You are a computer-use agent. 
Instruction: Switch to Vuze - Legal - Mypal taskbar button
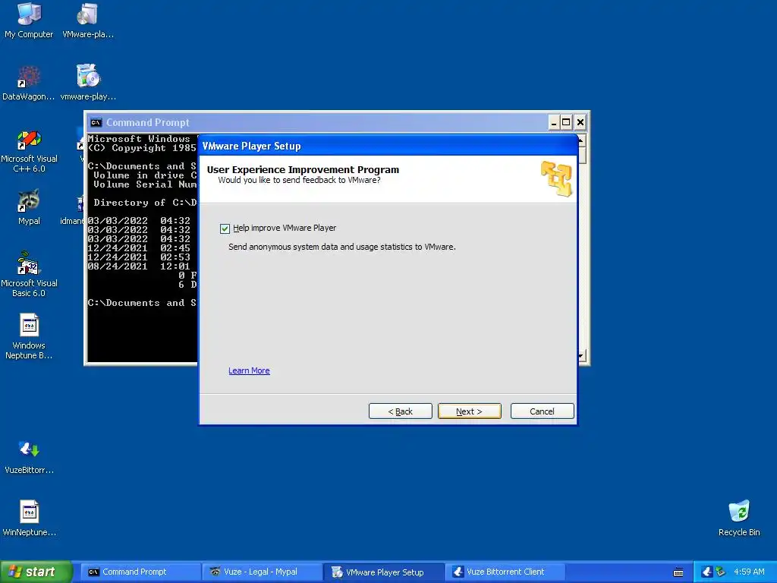coord(261,572)
